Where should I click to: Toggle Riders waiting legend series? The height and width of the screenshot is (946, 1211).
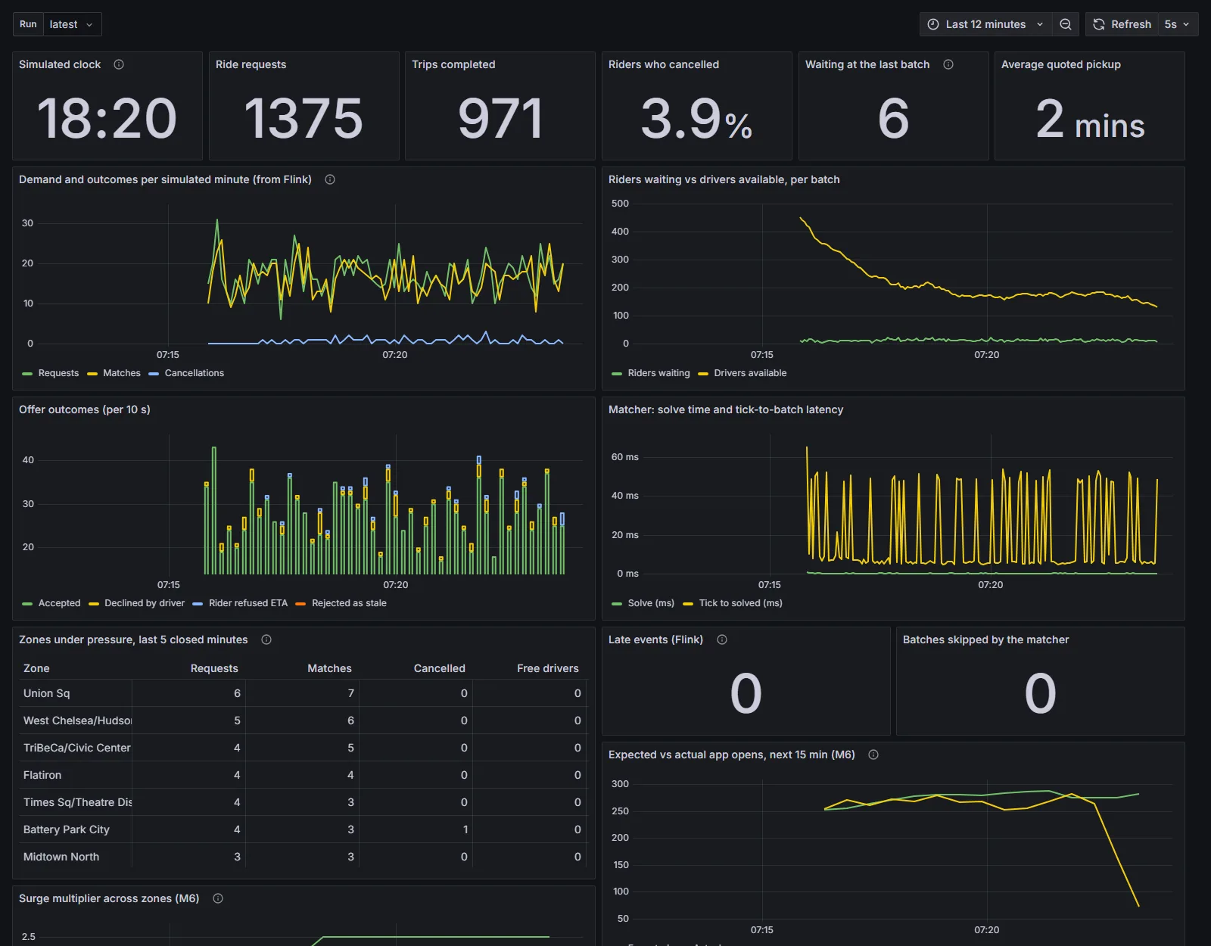658,373
